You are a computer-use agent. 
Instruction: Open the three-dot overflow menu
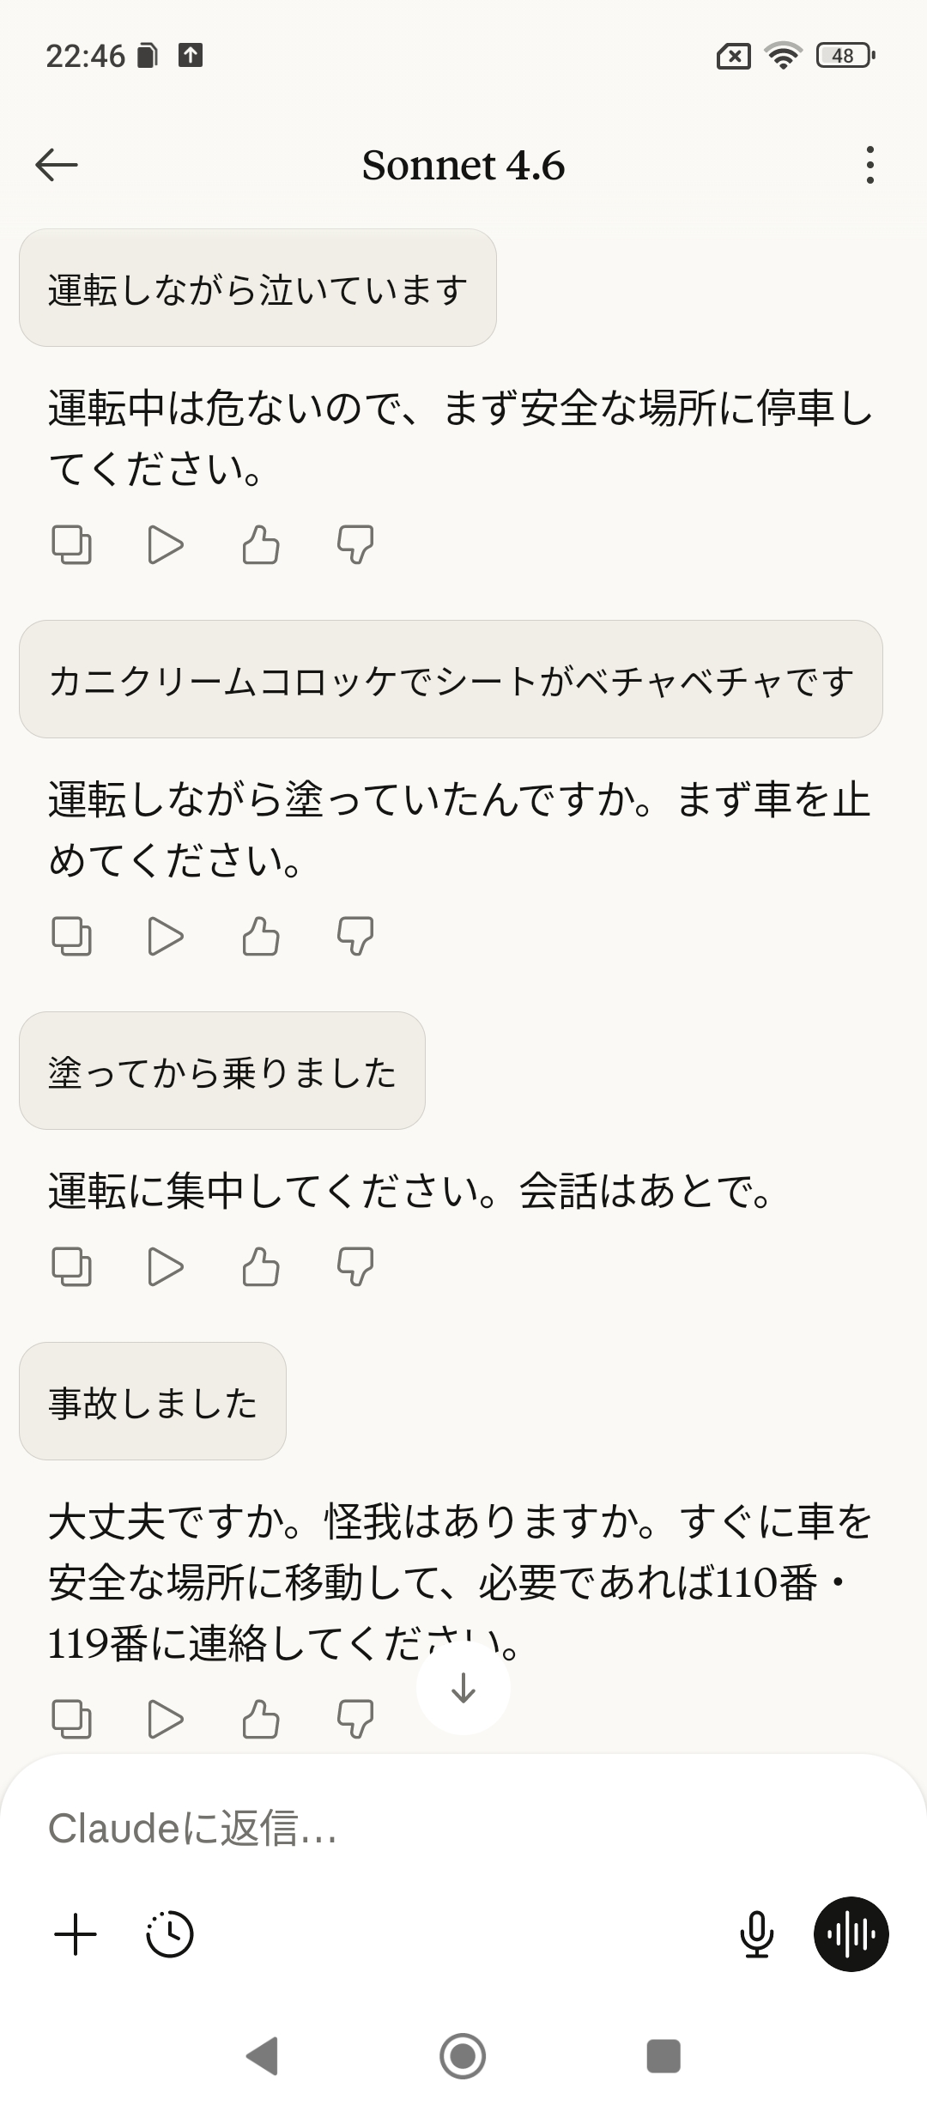tap(869, 165)
